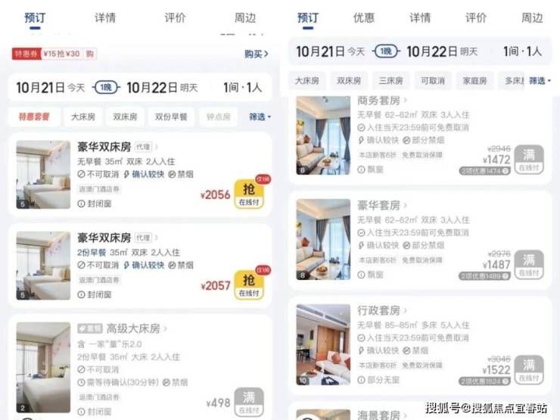The width and height of the screenshot is (560, 420).
Task: Select the 特惠套餐 filter button
Action: [x=34, y=117]
